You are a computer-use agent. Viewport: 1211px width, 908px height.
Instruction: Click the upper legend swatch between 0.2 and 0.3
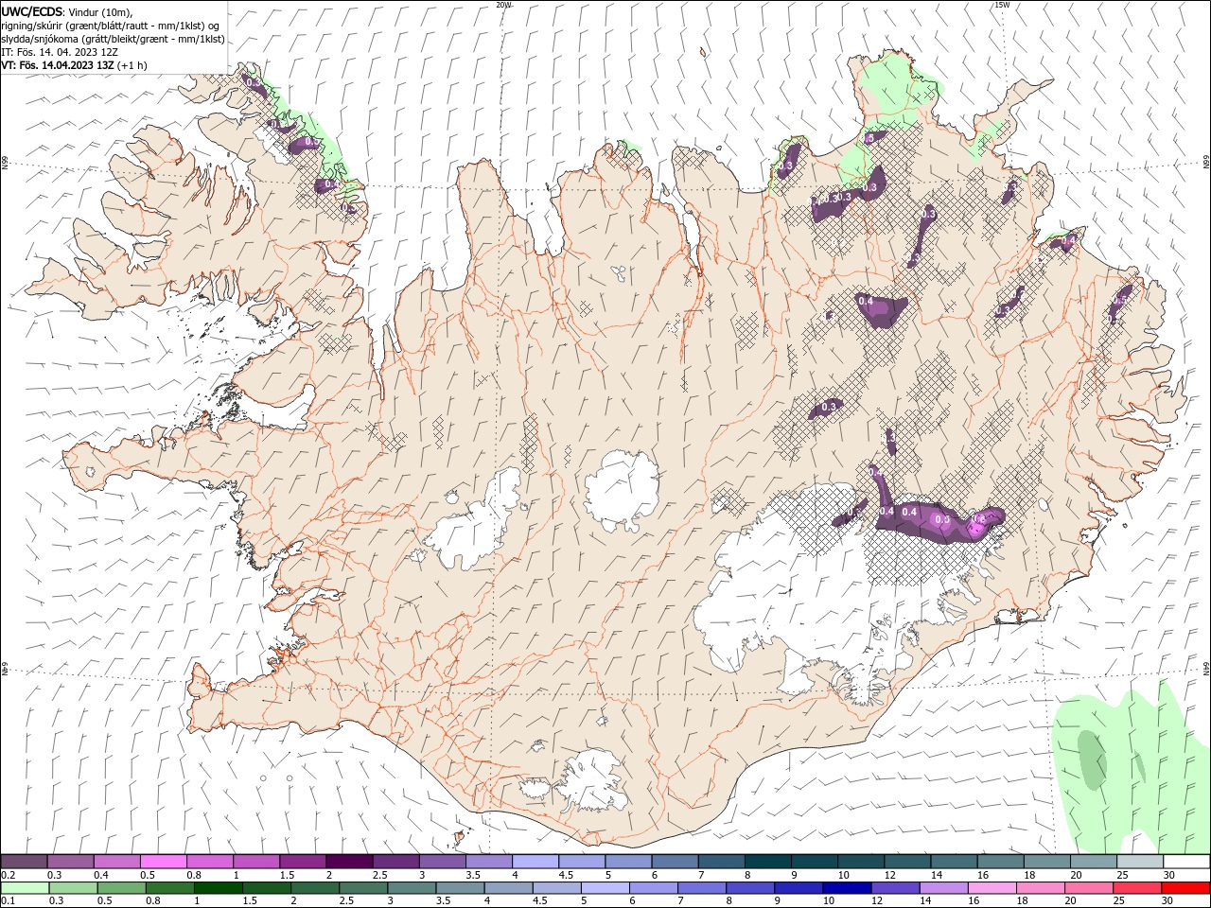(24, 862)
